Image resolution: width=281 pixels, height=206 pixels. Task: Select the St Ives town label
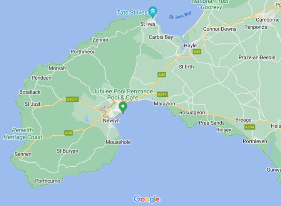(x=148, y=24)
